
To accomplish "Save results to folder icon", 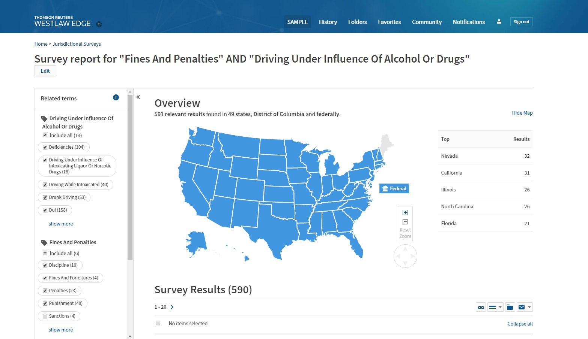I will [510, 307].
